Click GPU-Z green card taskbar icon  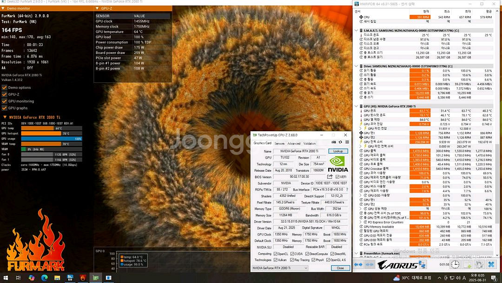[96, 277]
